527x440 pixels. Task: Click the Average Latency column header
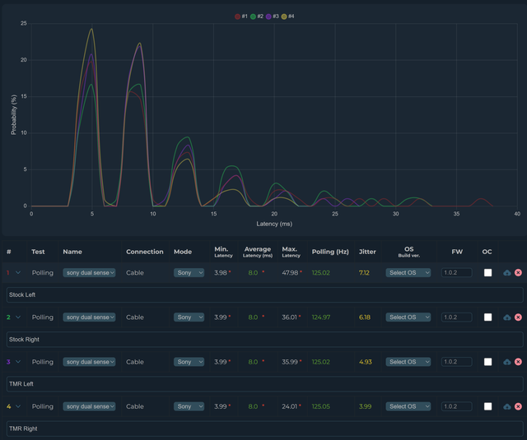tap(258, 252)
